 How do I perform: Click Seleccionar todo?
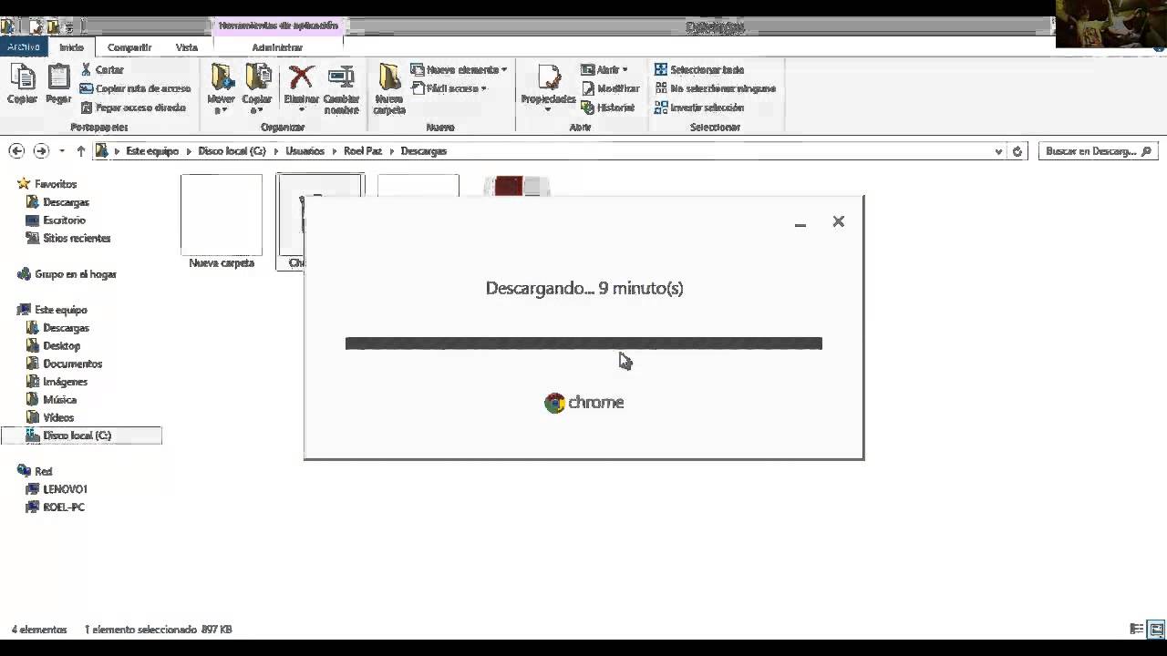point(699,69)
